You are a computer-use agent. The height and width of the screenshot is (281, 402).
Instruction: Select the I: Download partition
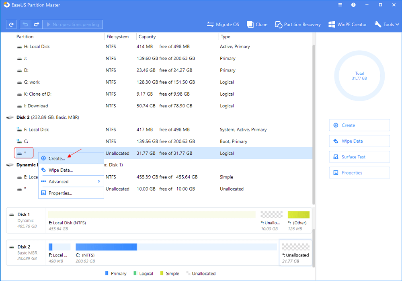click(156, 106)
